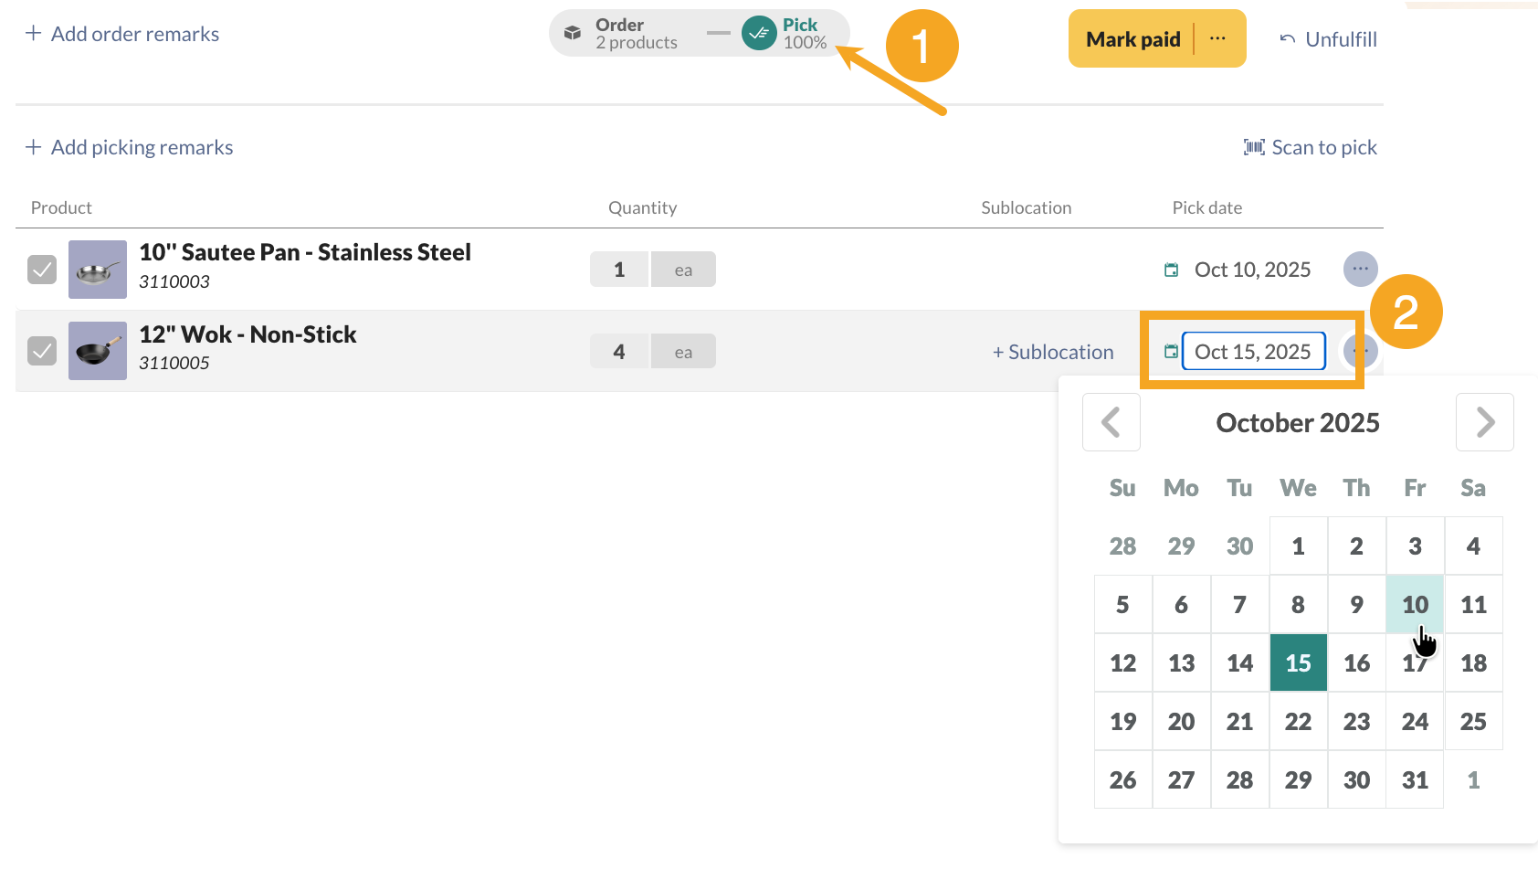Pick October 22 in the date picker

[1298, 722]
